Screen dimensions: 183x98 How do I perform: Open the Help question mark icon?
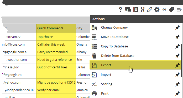pos(121,9)
